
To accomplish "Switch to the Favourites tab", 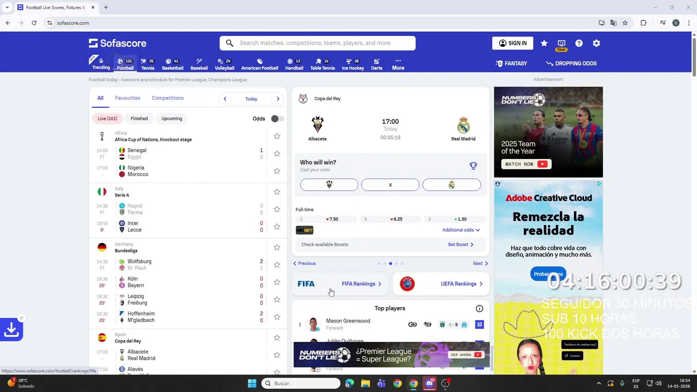I will pyautogui.click(x=127, y=98).
